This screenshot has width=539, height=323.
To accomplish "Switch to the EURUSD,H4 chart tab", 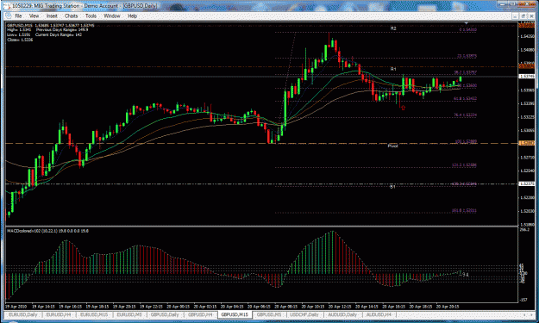I will click(x=59, y=314).
